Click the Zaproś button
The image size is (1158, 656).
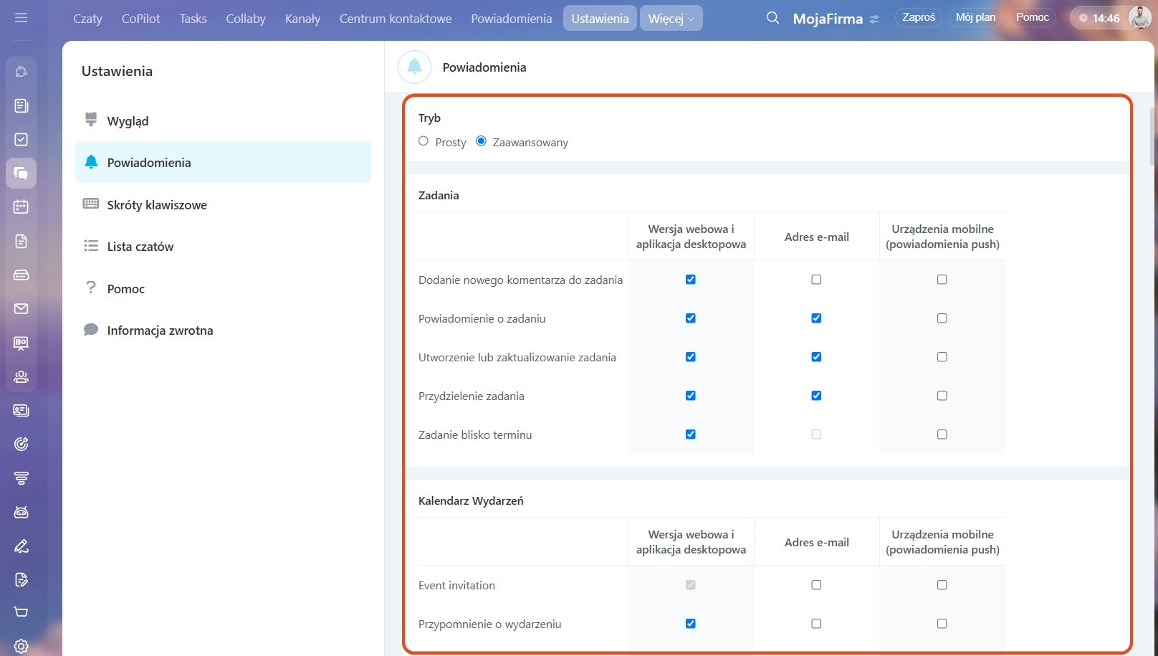click(919, 18)
